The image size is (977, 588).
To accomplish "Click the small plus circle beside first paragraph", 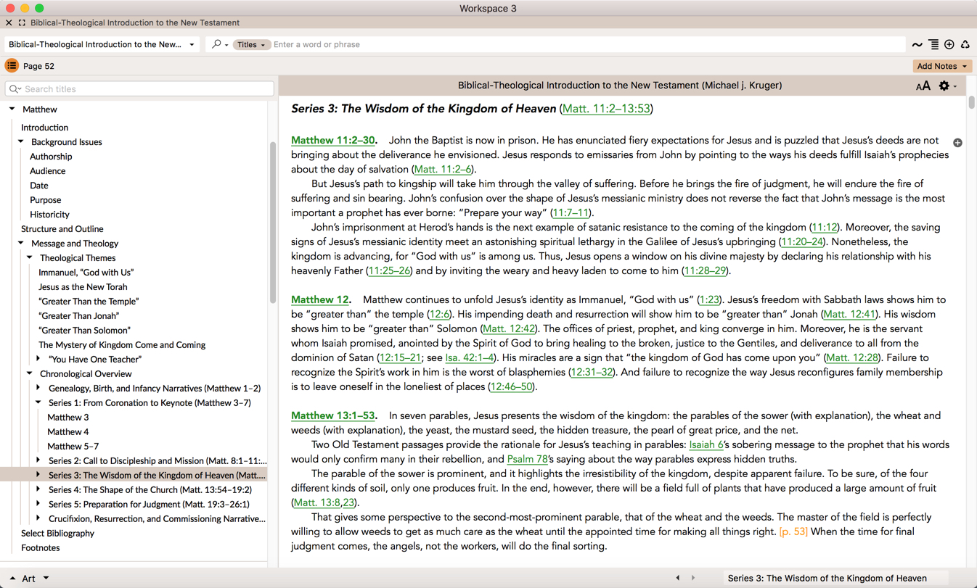I will pyautogui.click(x=957, y=143).
